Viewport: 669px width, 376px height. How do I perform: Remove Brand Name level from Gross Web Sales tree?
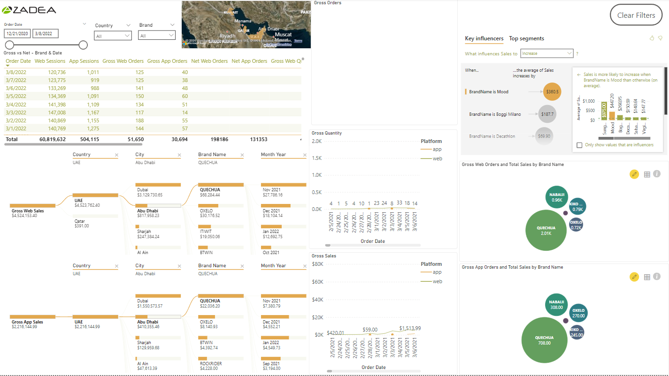pos(242,155)
